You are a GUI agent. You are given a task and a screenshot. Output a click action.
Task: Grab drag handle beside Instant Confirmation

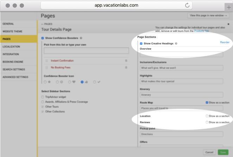[x=46, y=61]
